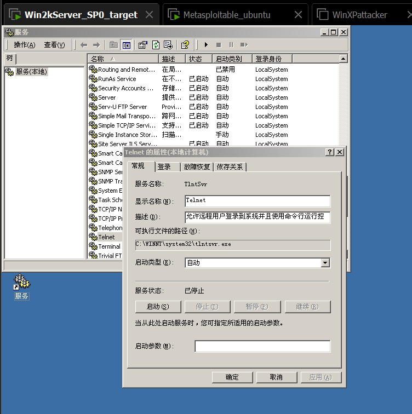Close the Metasploitable_ubuntu VM tab
This screenshot has width=412, height=414.
pos(298,15)
